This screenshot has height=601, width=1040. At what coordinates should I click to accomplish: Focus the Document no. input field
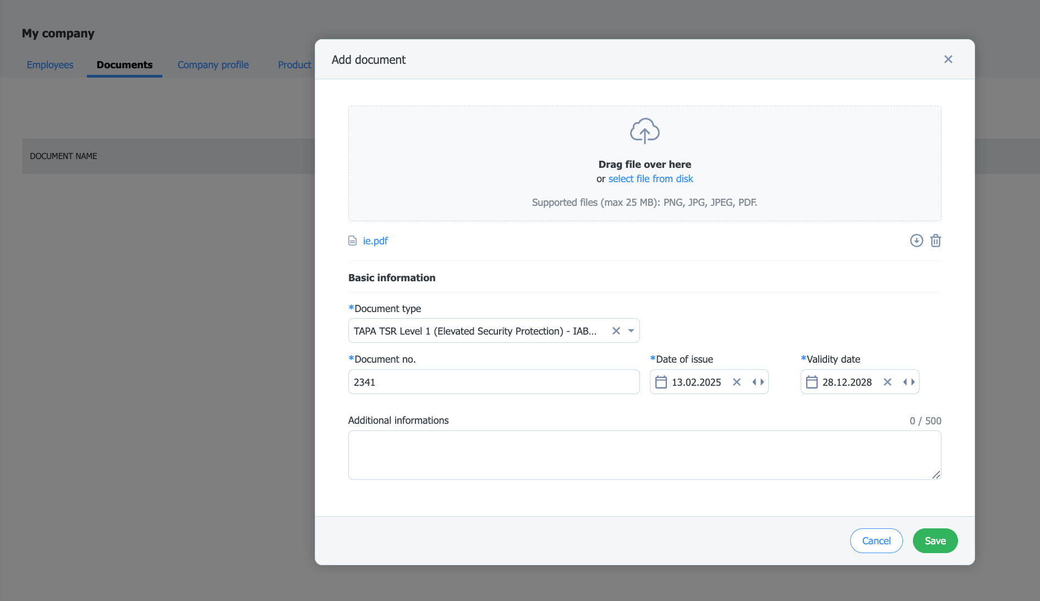494,382
